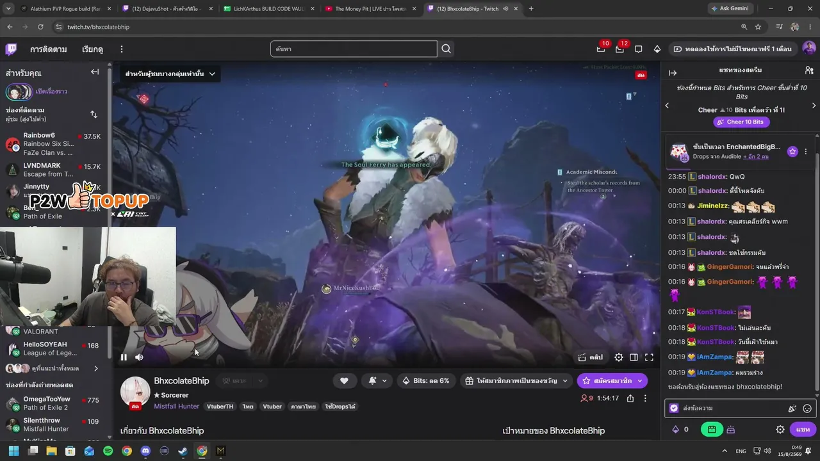Open the whispers speech bubble icon

coord(638,49)
